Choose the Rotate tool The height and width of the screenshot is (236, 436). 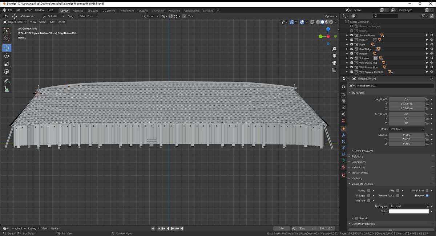click(7, 56)
